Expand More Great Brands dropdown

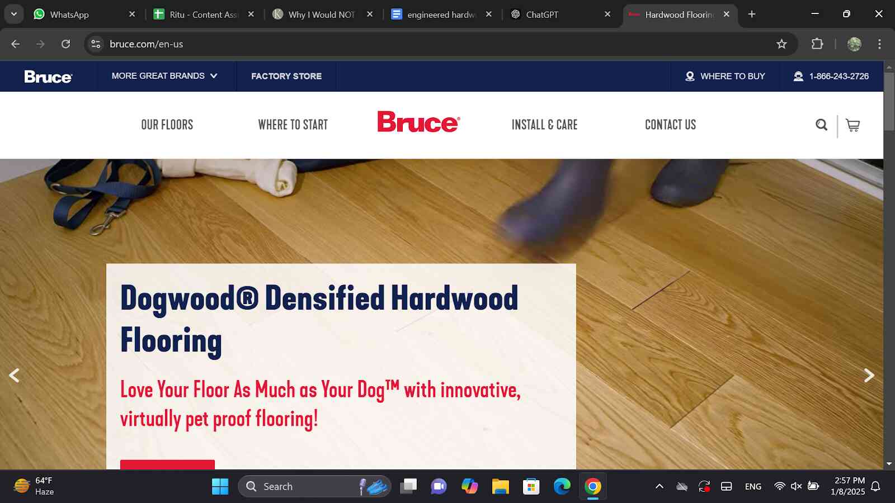[x=164, y=76]
